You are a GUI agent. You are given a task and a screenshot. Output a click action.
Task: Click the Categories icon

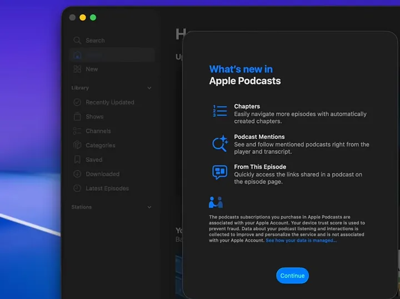click(77, 145)
